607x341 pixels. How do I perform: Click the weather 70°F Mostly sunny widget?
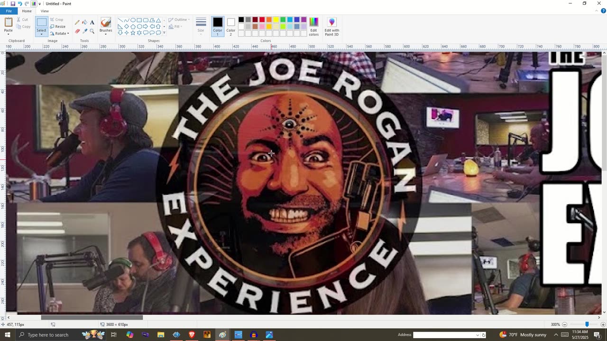[523, 335]
